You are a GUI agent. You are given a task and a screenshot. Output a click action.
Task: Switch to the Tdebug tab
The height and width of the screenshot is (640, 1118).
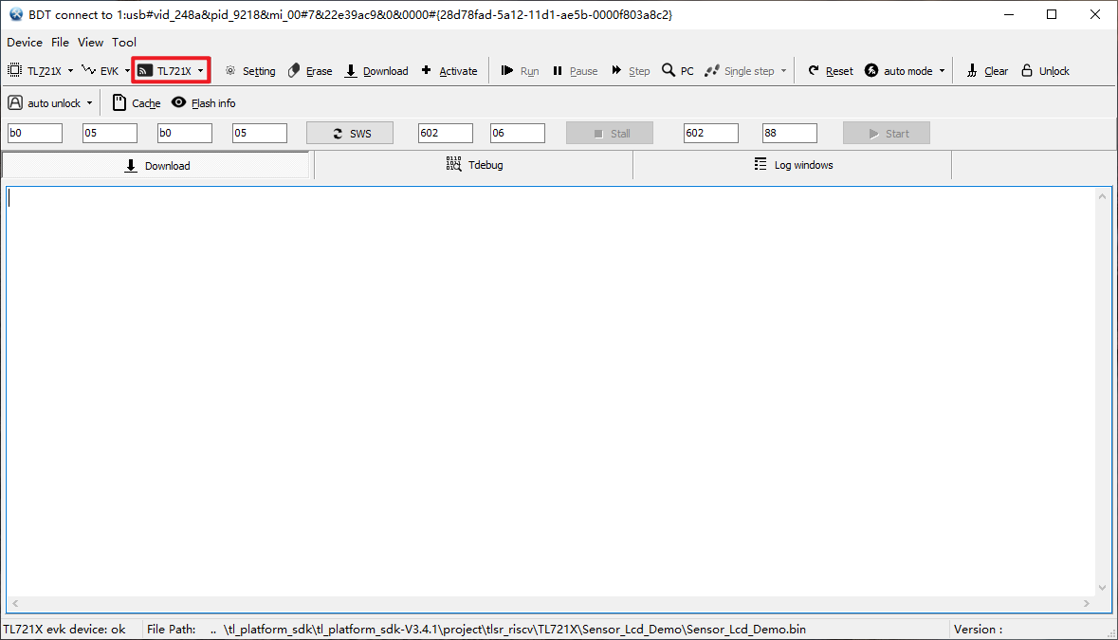coord(474,165)
